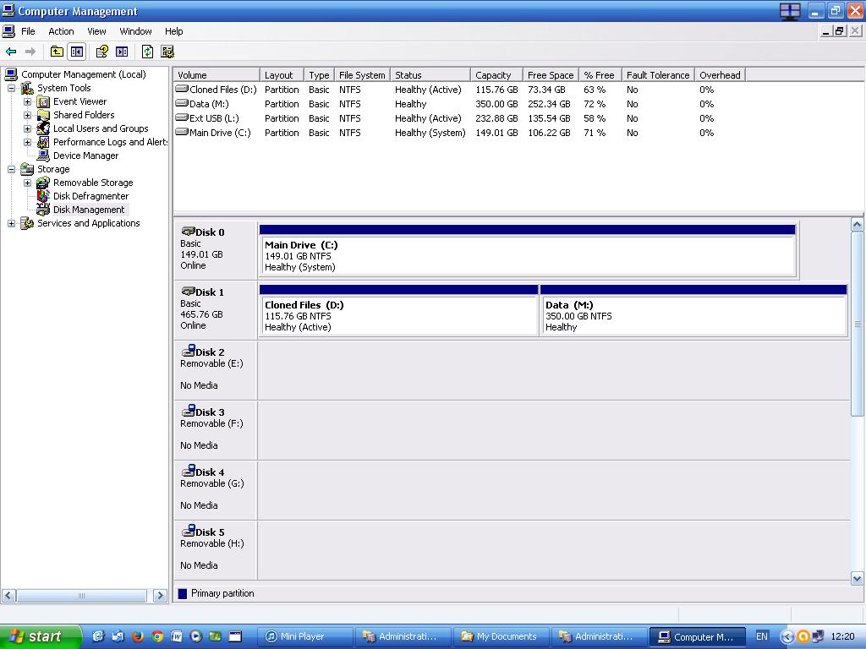Switch to My Documents taskbar button
The width and height of the screenshot is (866, 649).
[x=502, y=637]
